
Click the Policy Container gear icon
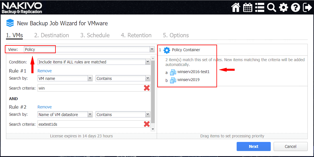click(167, 50)
